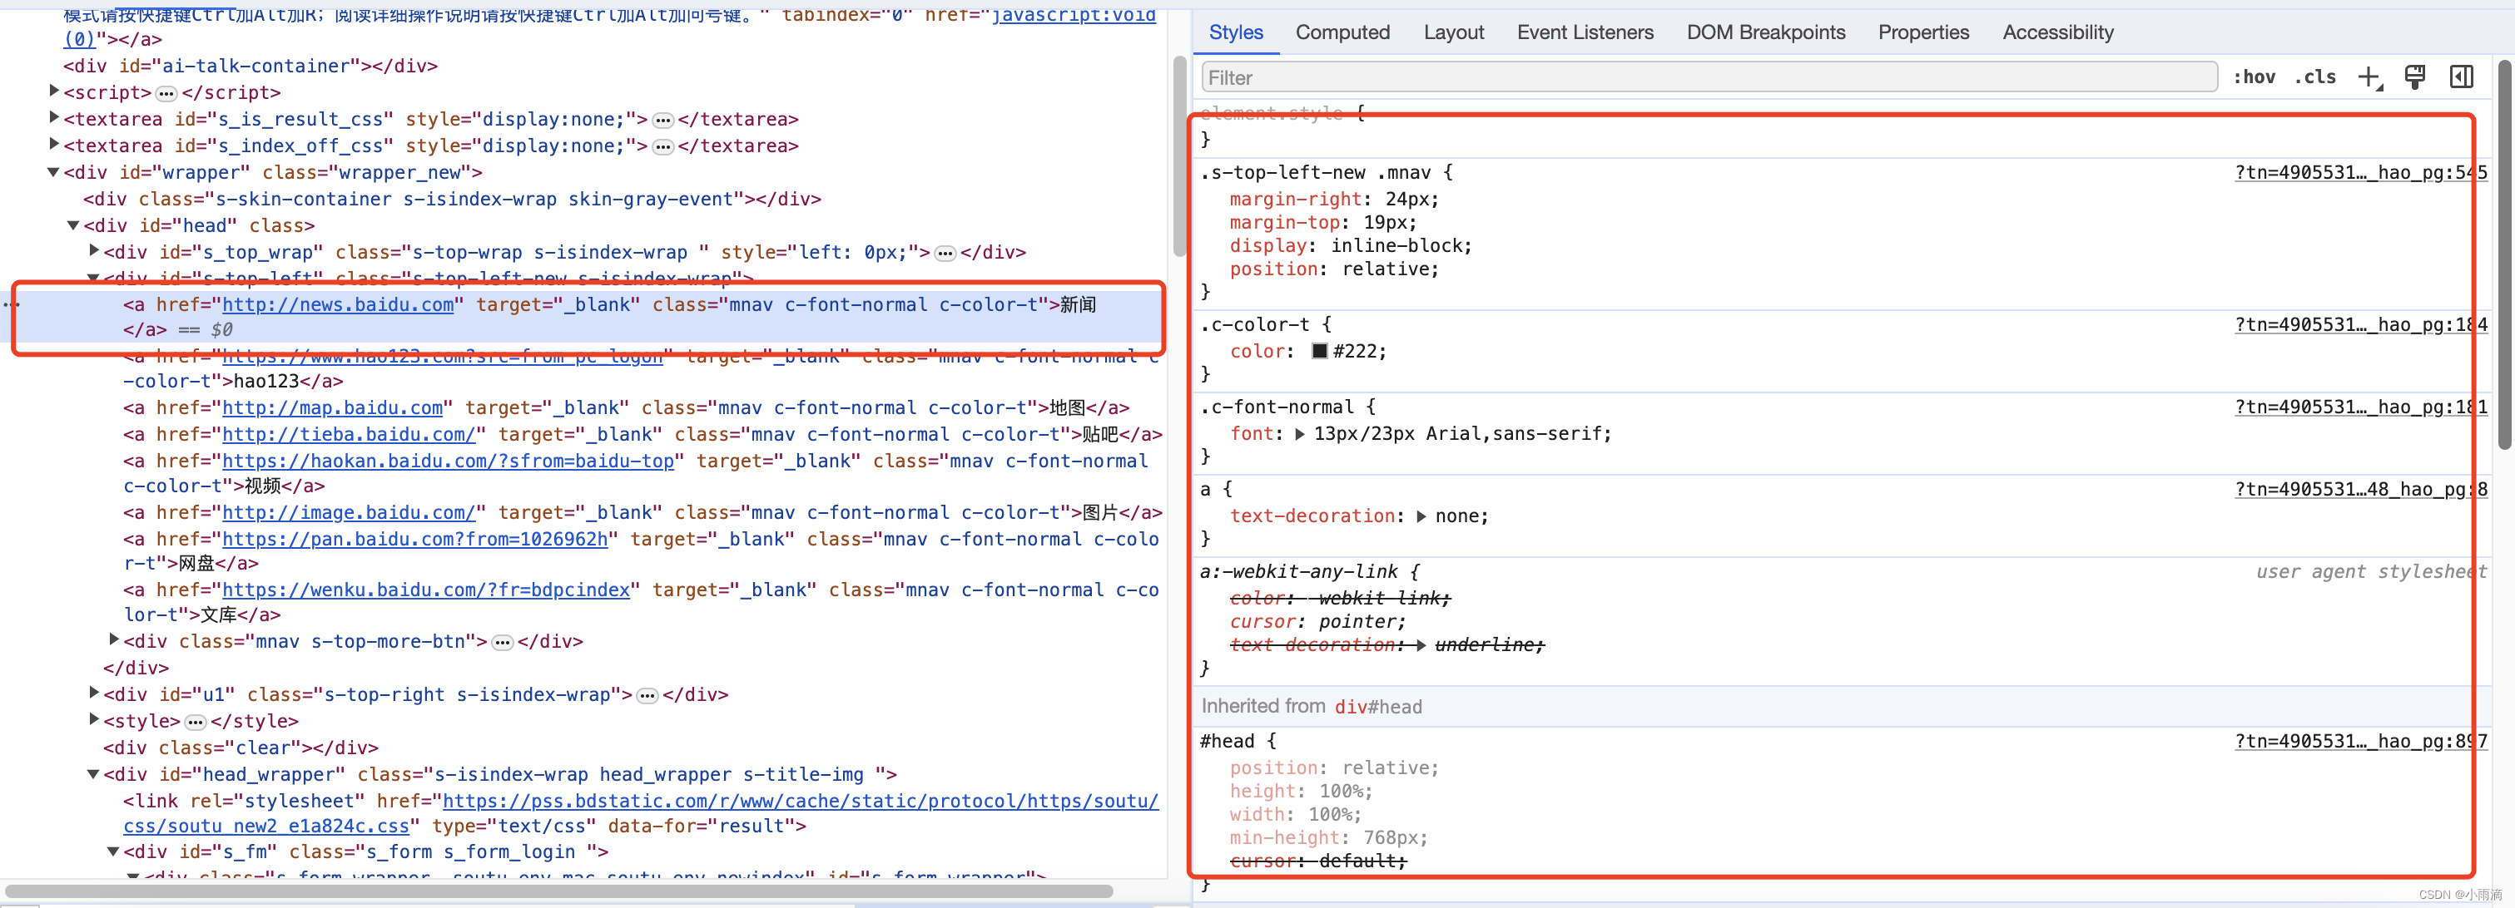
Task: Open the DOM Breakpoints tab
Action: (x=1765, y=32)
